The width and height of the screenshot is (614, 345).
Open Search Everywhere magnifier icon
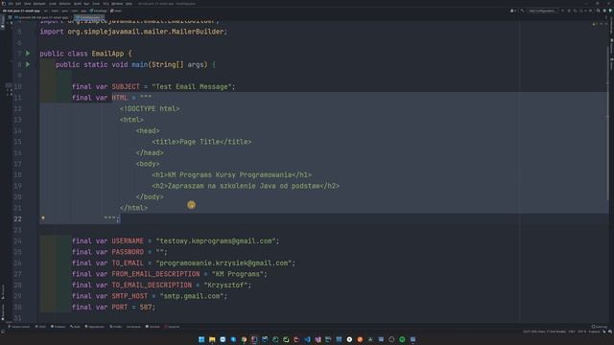[598, 11]
